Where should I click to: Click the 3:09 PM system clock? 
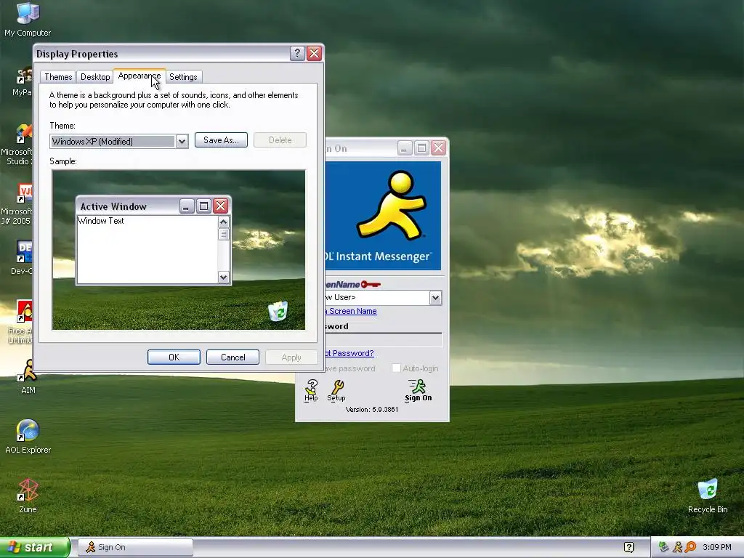pyautogui.click(x=716, y=547)
